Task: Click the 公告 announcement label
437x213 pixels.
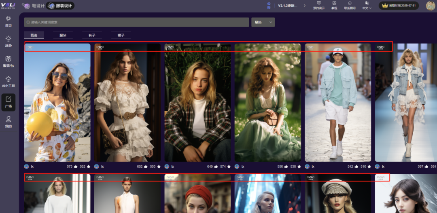Action: [269, 6]
